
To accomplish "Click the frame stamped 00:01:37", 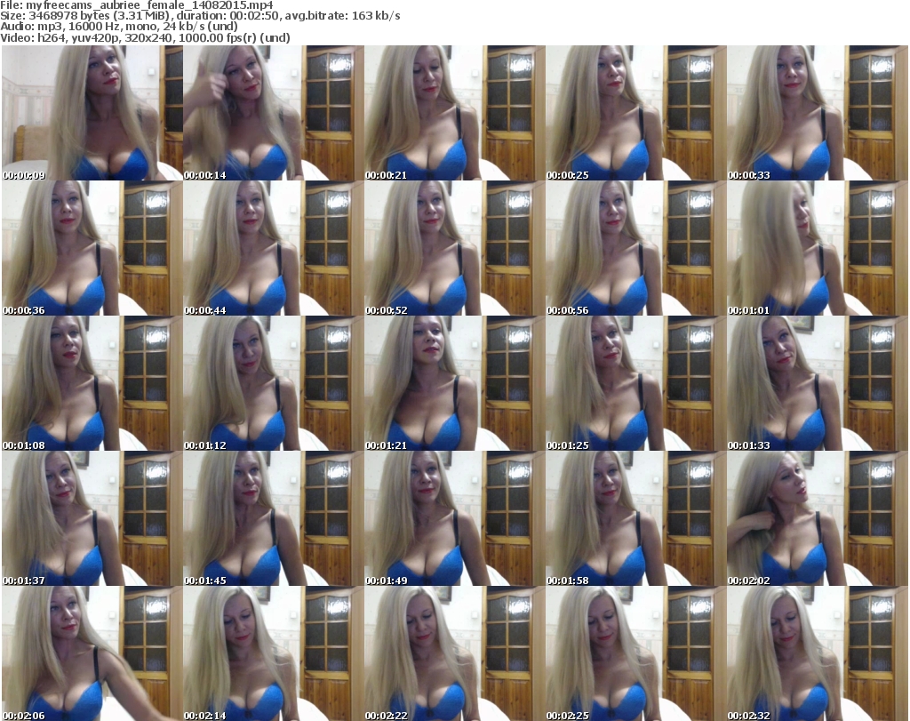I will pos(92,517).
